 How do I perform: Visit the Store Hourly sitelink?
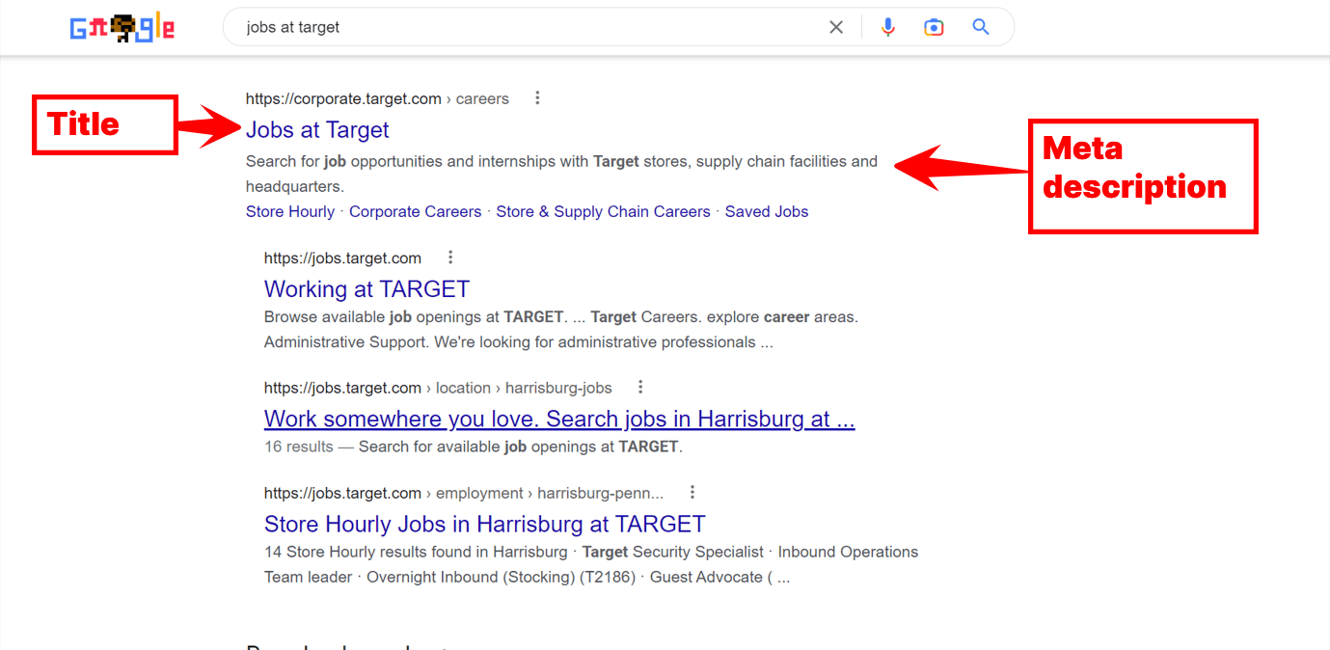tap(290, 211)
